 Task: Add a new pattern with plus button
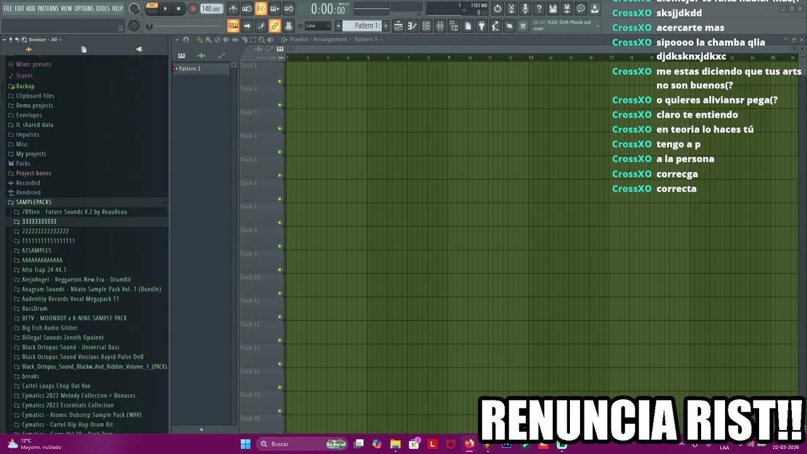(385, 26)
